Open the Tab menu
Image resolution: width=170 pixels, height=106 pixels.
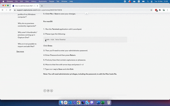[58, 1]
